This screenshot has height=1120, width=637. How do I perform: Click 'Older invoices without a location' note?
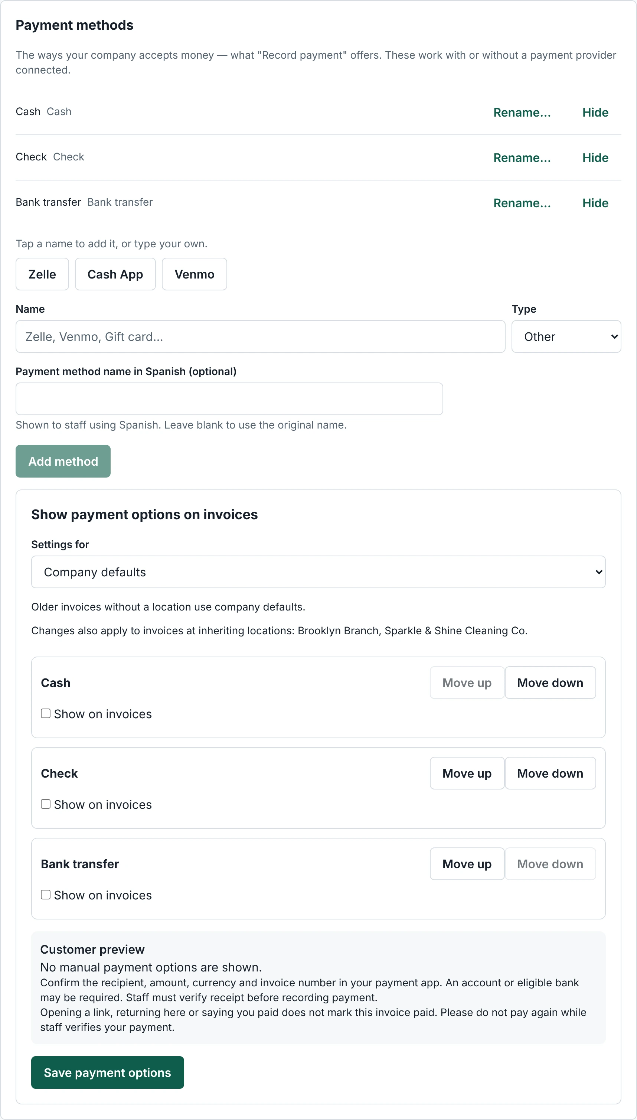tap(168, 607)
